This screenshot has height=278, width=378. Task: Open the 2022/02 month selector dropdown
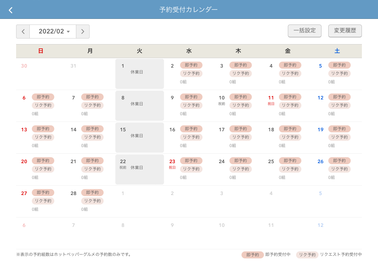click(53, 31)
